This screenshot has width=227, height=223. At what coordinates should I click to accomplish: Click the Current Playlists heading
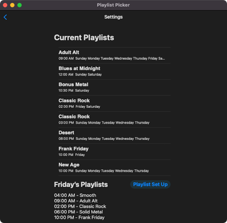click(x=84, y=38)
